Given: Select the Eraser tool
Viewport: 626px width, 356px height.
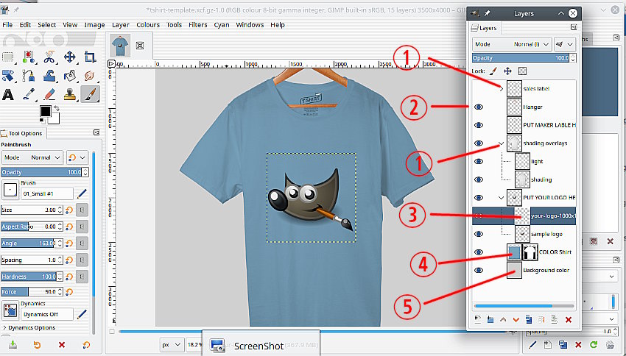Looking at the screenshot, I should [x=49, y=94].
